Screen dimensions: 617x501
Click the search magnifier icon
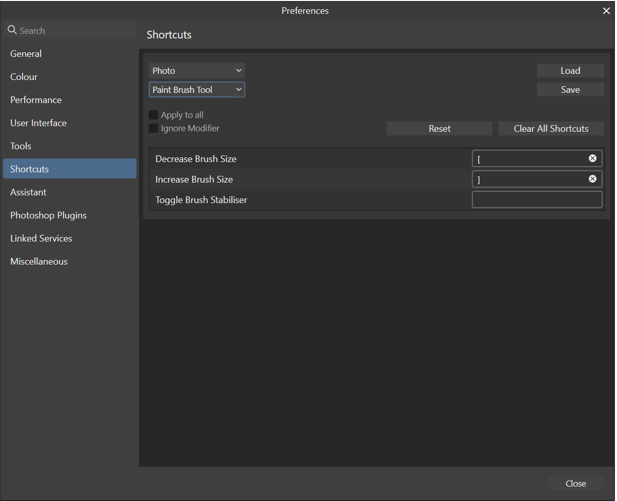pyautogui.click(x=12, y=30)
